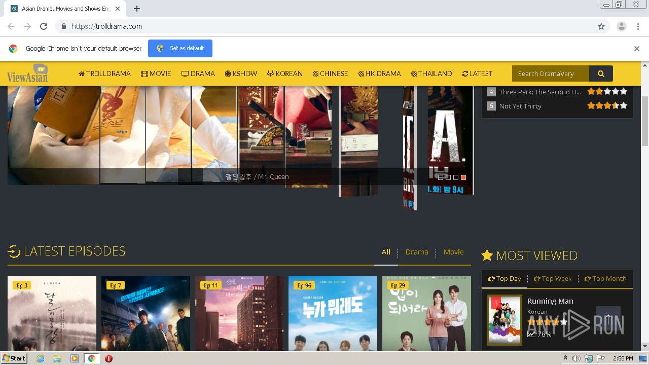Open the Ep 96 episode poster

[333, 313]
